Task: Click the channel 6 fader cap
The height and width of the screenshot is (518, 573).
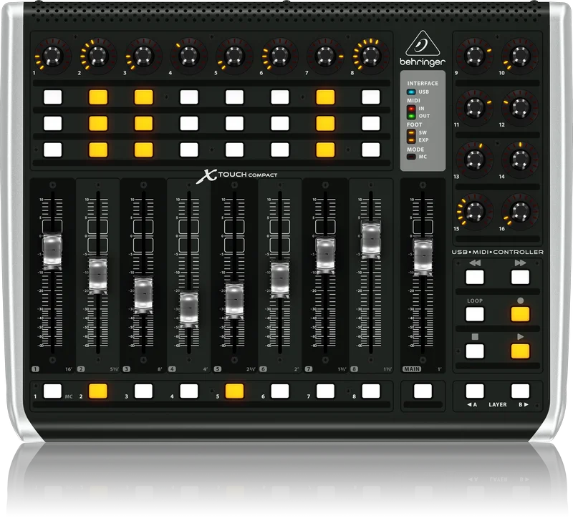Action: [x=280, y=280]
